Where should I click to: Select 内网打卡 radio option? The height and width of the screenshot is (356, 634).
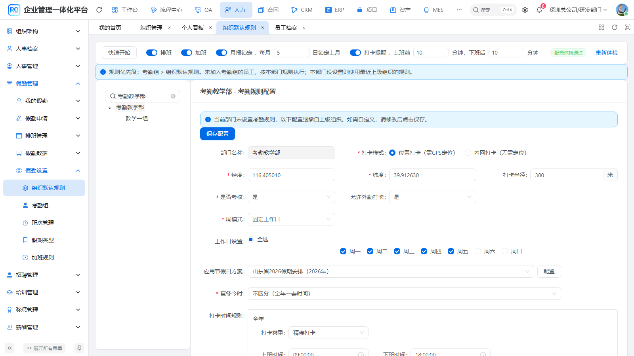pyautogui.click(x=468, y=153)
